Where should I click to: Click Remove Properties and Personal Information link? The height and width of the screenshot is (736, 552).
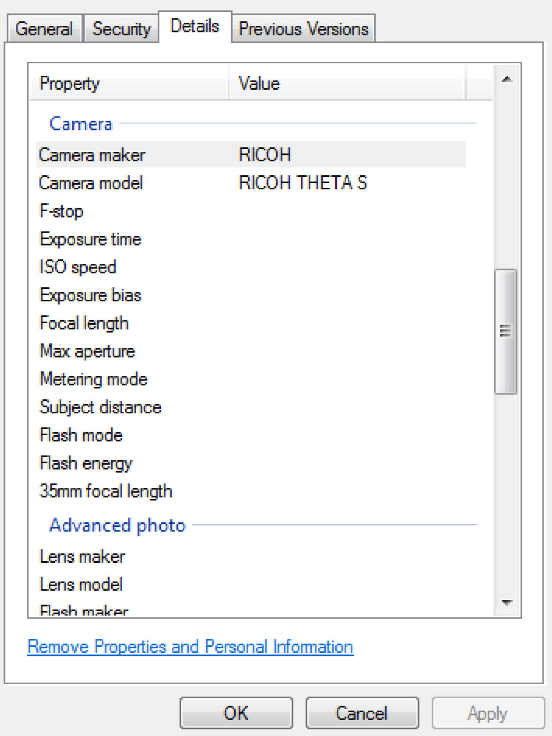[x=190, y=646]
